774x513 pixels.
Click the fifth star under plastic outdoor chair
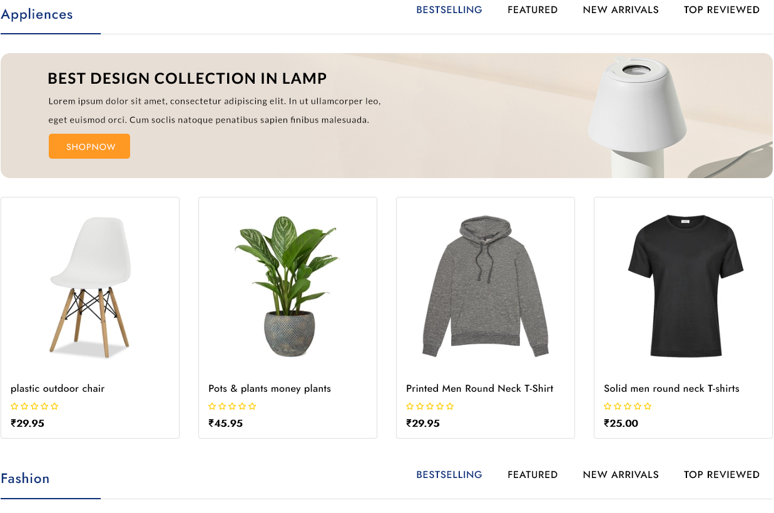[x=54, y=406]
